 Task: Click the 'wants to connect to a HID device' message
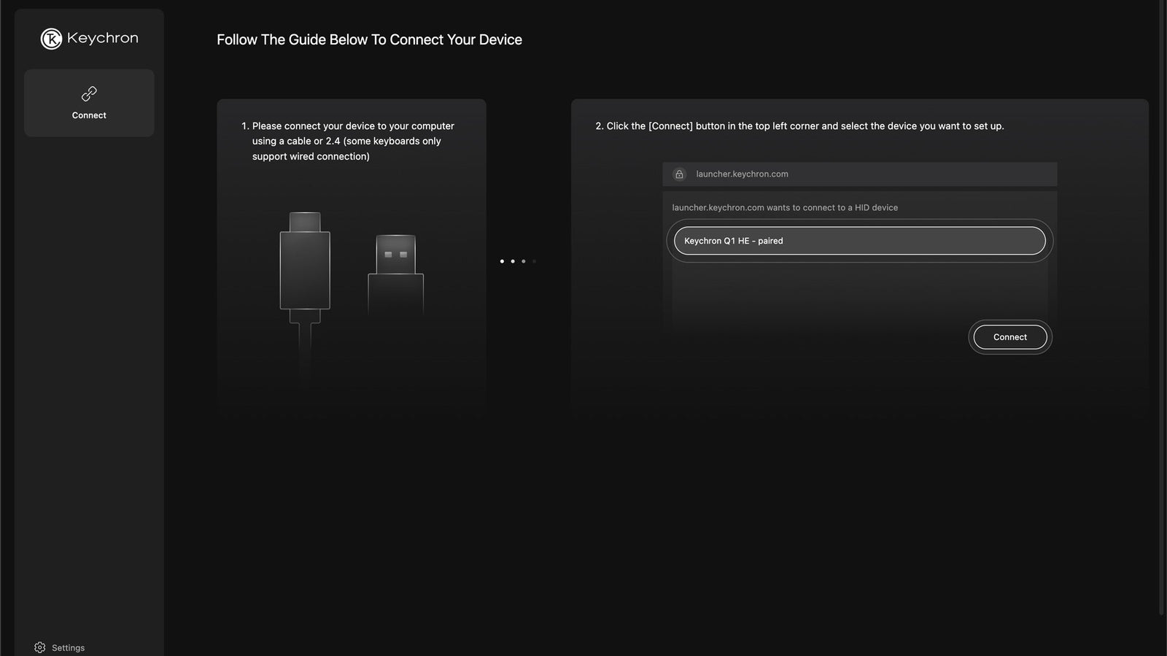point(785,208)
